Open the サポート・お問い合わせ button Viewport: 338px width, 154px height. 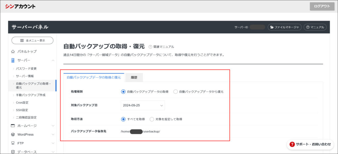pyautogui.click(x=310, y=144)
